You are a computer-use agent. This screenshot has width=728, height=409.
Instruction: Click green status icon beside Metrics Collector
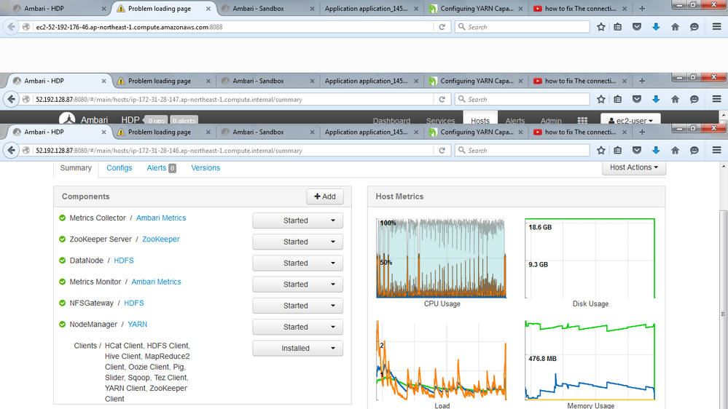coord(63,218)
